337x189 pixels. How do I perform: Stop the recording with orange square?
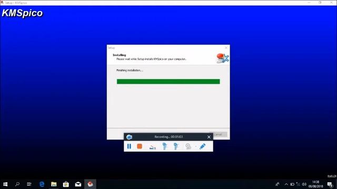pyautogui.click(x=140, y=146)
